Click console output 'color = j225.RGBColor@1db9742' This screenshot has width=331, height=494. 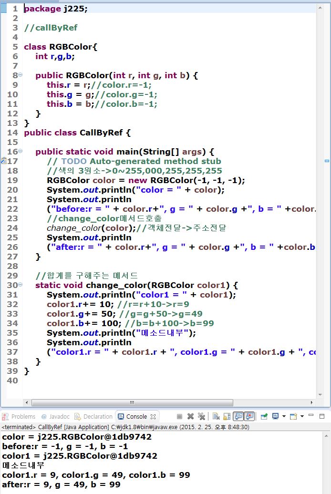point(77,437)
